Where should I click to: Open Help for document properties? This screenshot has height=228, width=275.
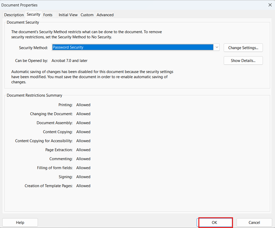click(x=20, y=222)
